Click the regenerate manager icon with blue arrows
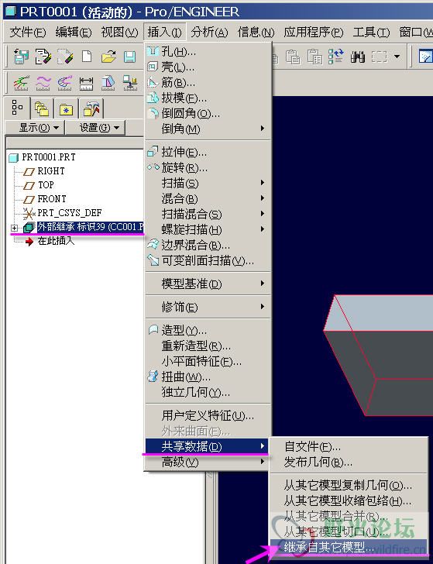 click(x=336, y=57)
